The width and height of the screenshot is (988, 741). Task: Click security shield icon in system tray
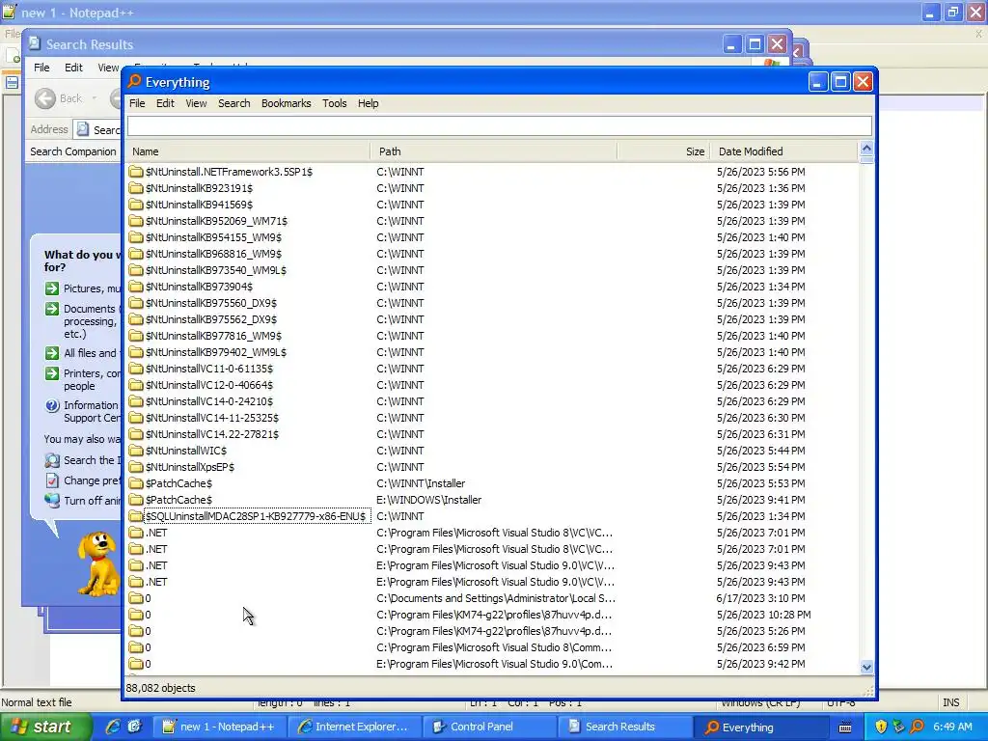881,727
